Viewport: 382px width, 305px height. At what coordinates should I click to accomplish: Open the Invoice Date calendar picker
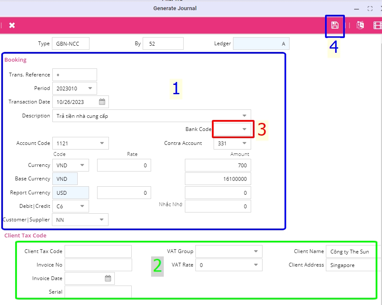108,278
